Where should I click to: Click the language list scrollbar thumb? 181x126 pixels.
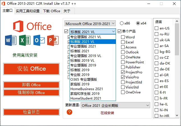(177, 39)
